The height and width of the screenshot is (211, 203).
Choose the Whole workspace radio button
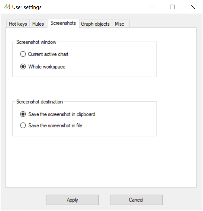point(43,67)
